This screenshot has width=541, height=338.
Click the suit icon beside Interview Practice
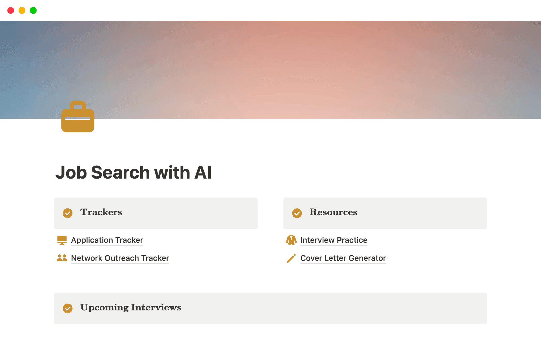tap(292, 240)
